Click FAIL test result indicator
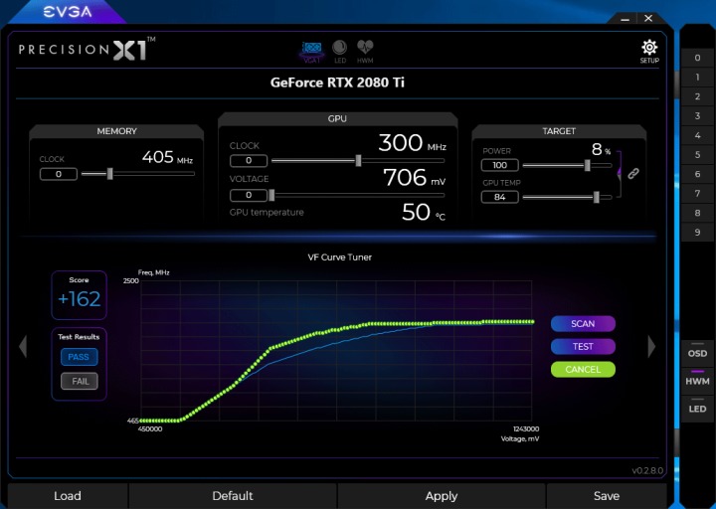The image size is (716, 509). [x=79, y=381]
